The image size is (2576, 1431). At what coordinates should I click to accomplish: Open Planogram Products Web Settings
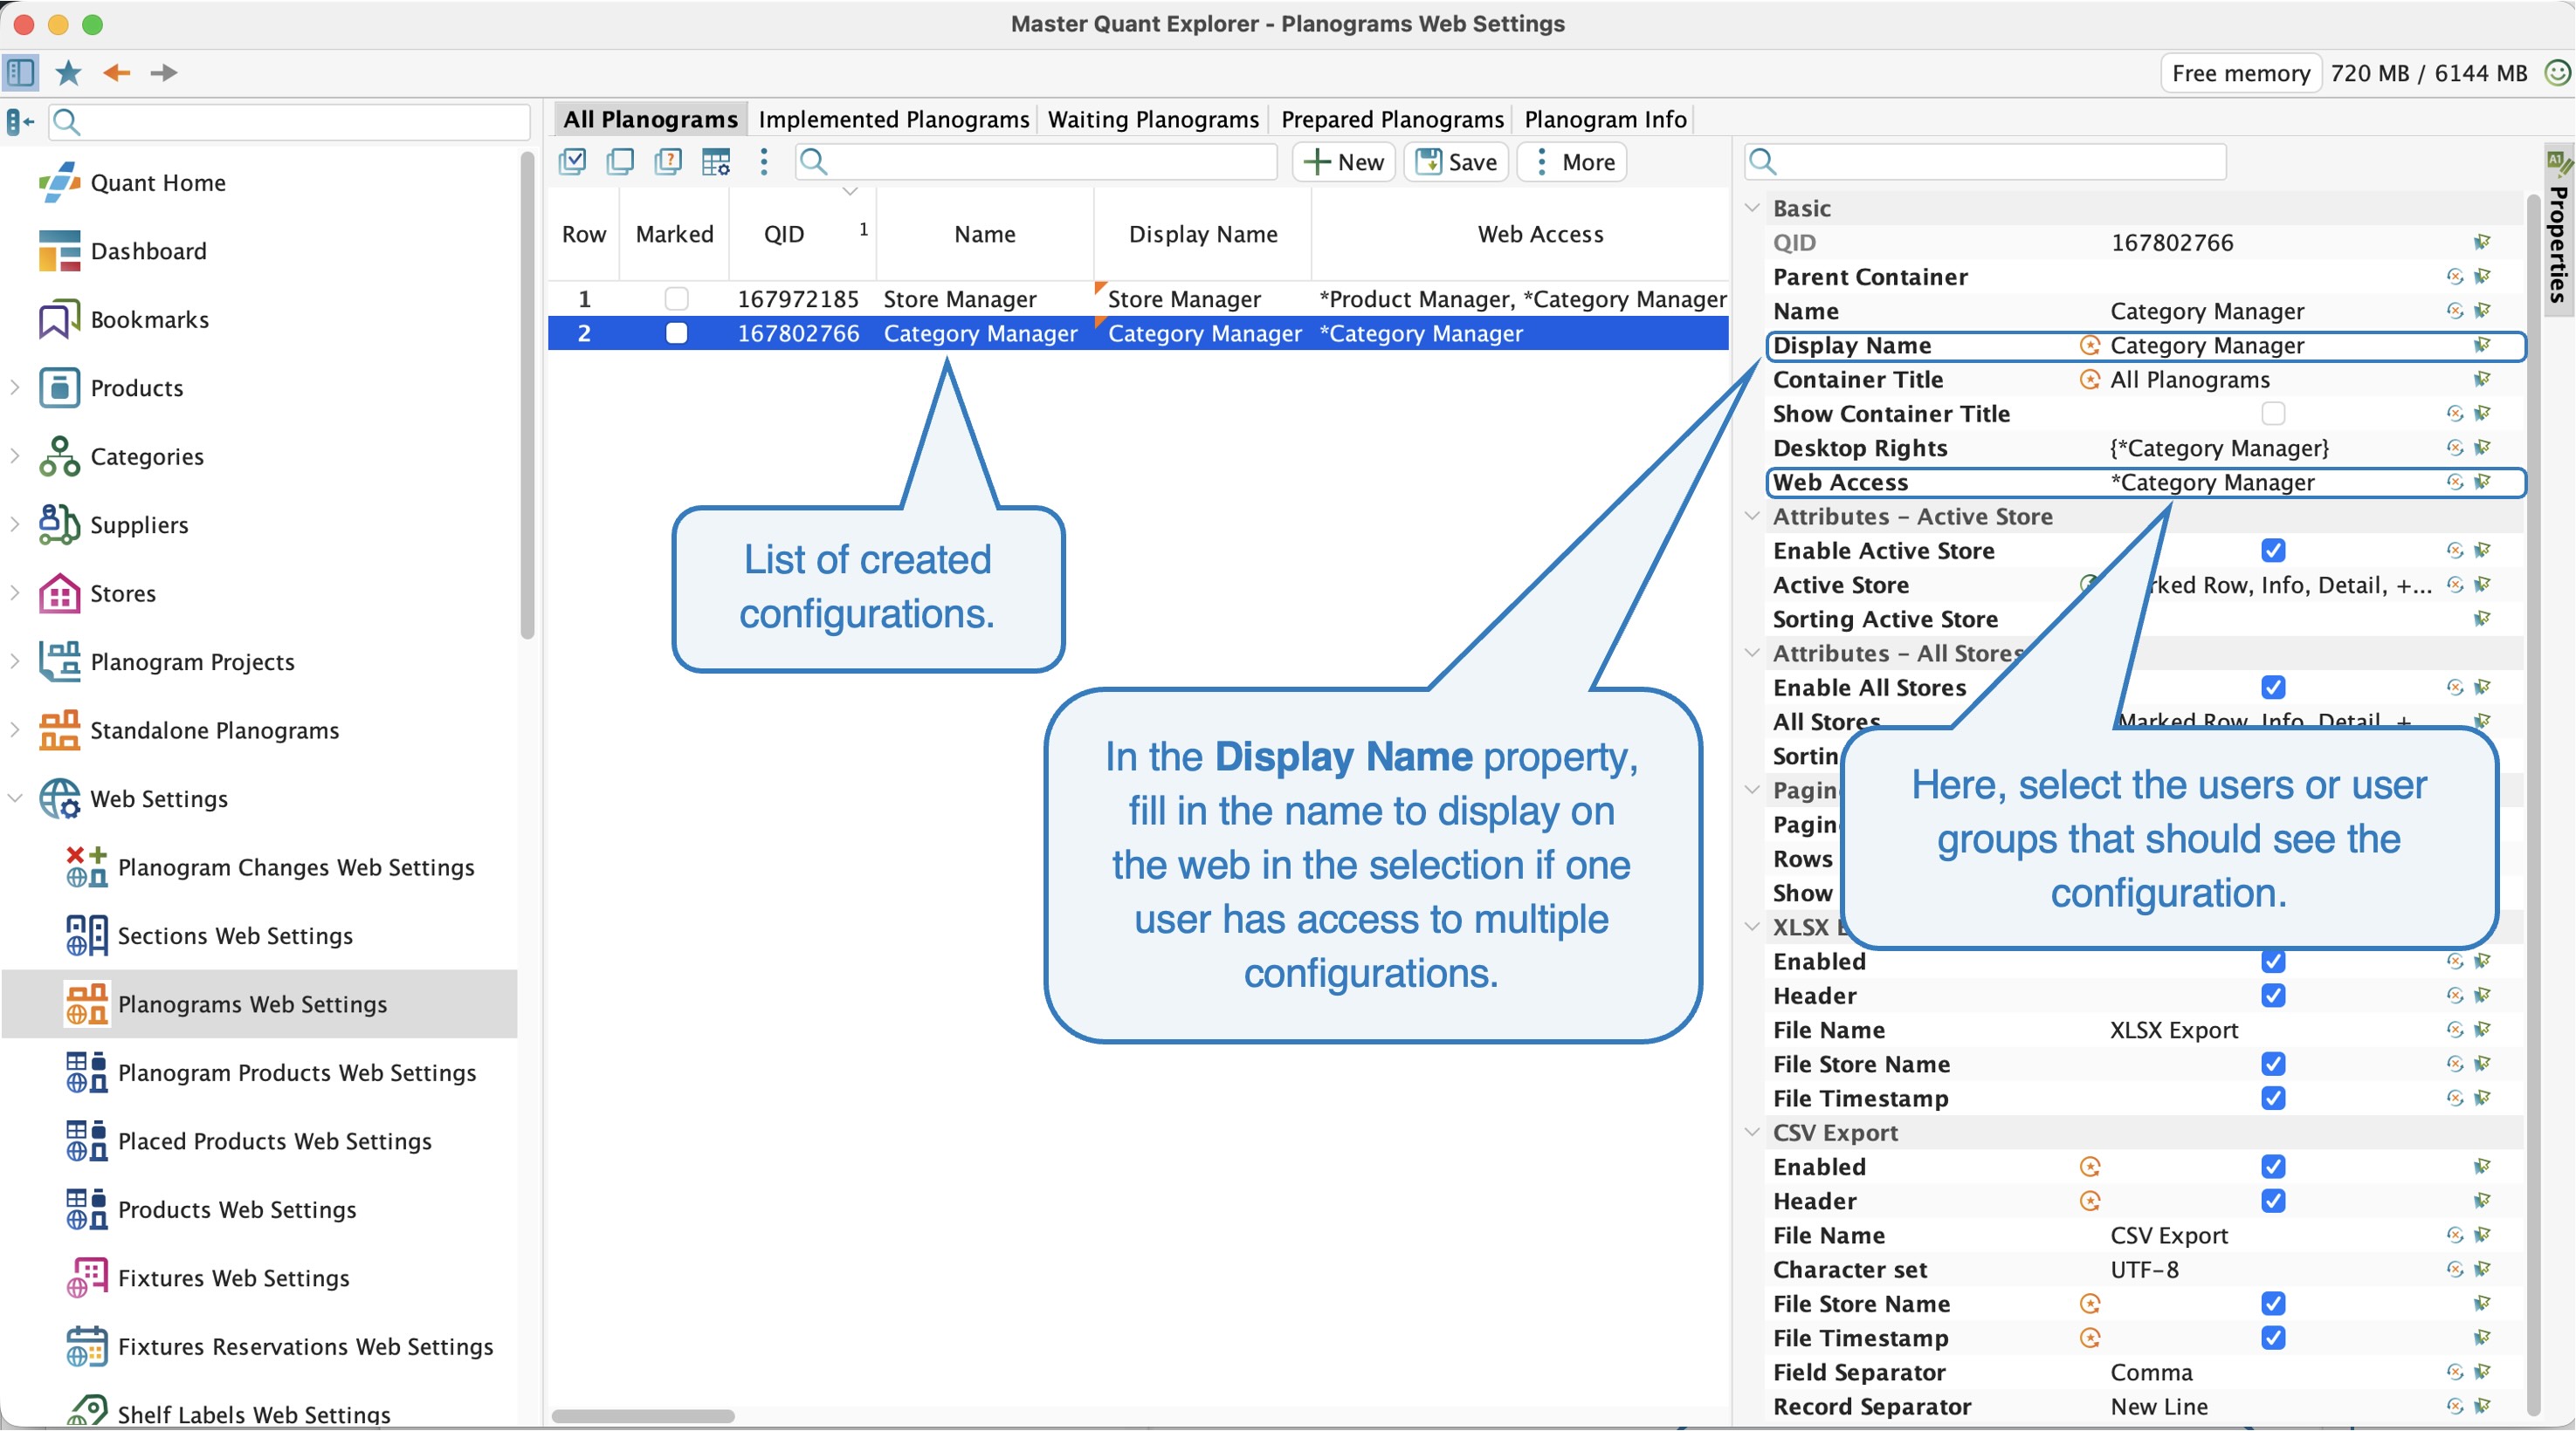click(x=297, y=1072)
